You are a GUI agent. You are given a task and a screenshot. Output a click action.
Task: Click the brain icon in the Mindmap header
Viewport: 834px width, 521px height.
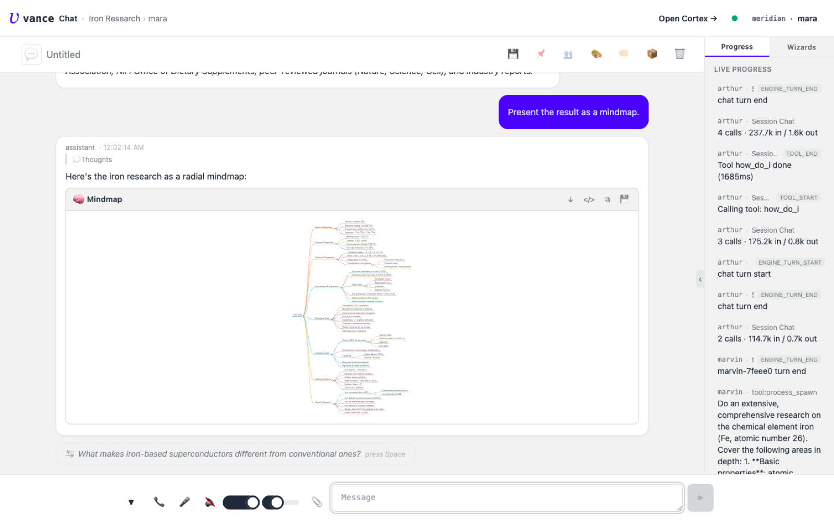(79, 199)
